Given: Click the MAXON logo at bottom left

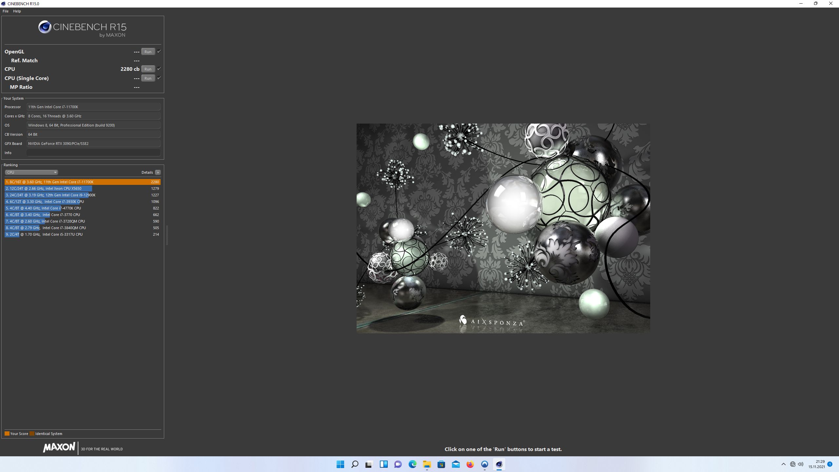Looking at the screenshot, I should point(59,447).
